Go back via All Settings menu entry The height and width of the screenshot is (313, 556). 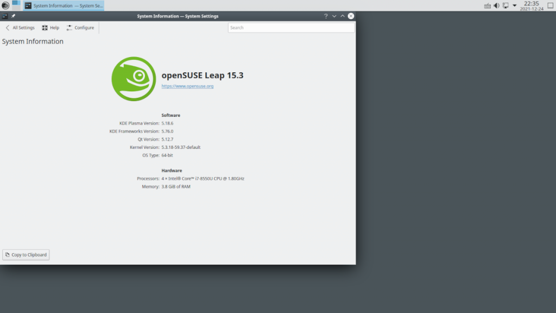coord(20,27)
